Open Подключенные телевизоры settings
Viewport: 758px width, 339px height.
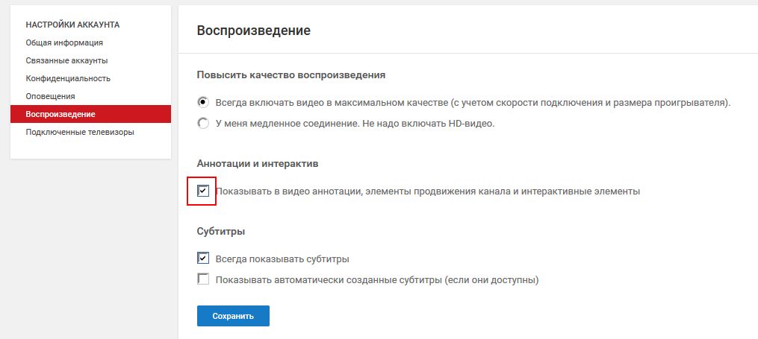(80, 132)
